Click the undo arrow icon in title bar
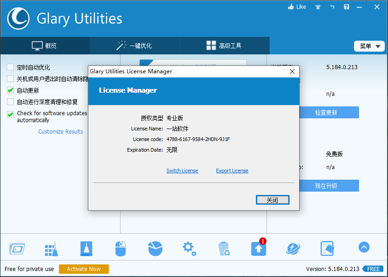The height and width of the screenshot is (277, 388). coord(332,7)
